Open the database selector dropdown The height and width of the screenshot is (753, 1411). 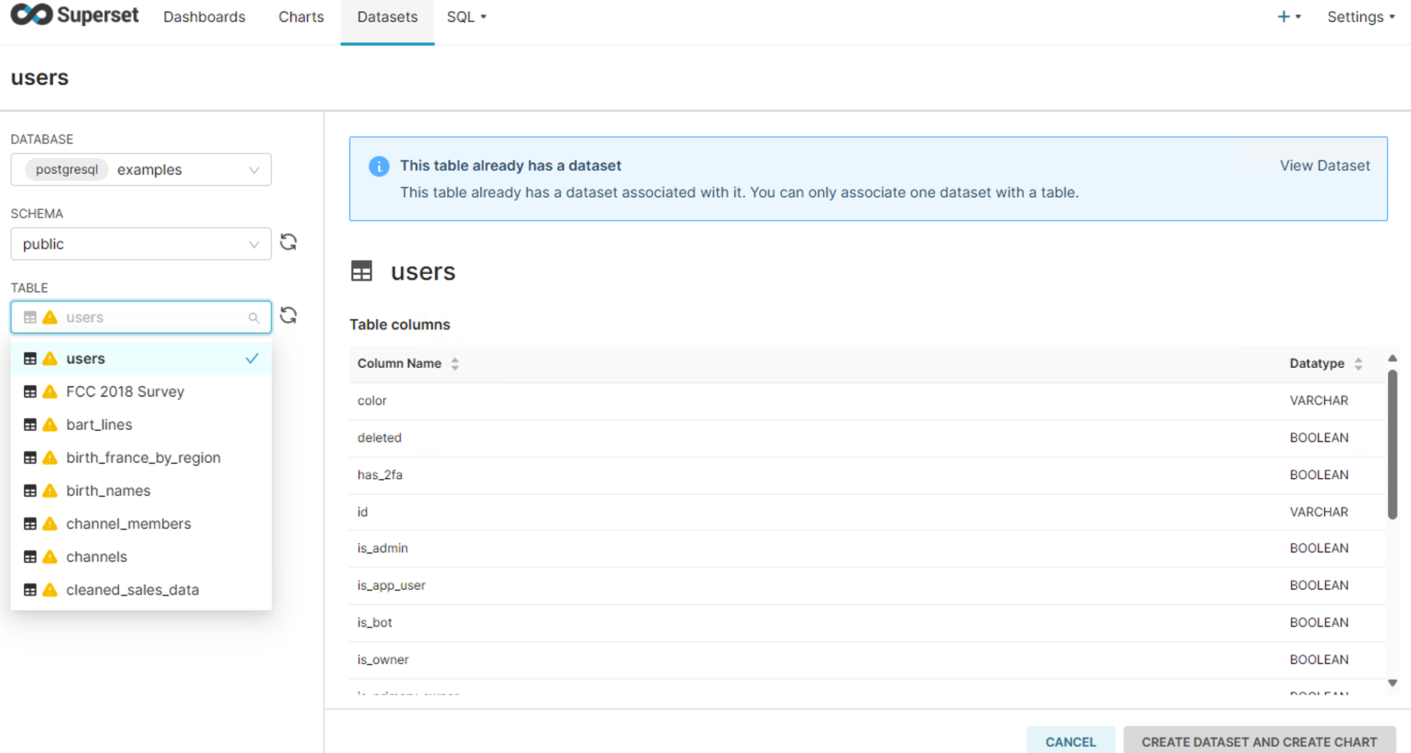[141, 170]
